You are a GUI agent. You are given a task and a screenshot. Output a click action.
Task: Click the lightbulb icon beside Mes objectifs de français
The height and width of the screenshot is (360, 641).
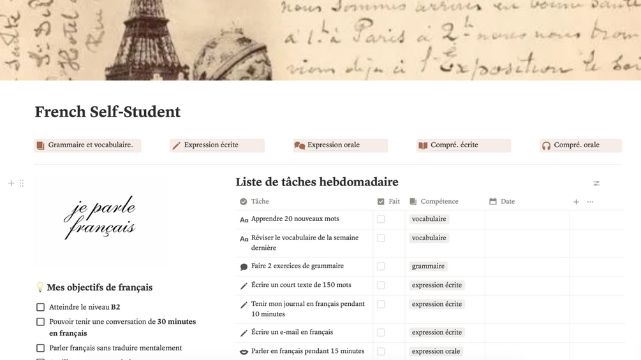(40, 287)
